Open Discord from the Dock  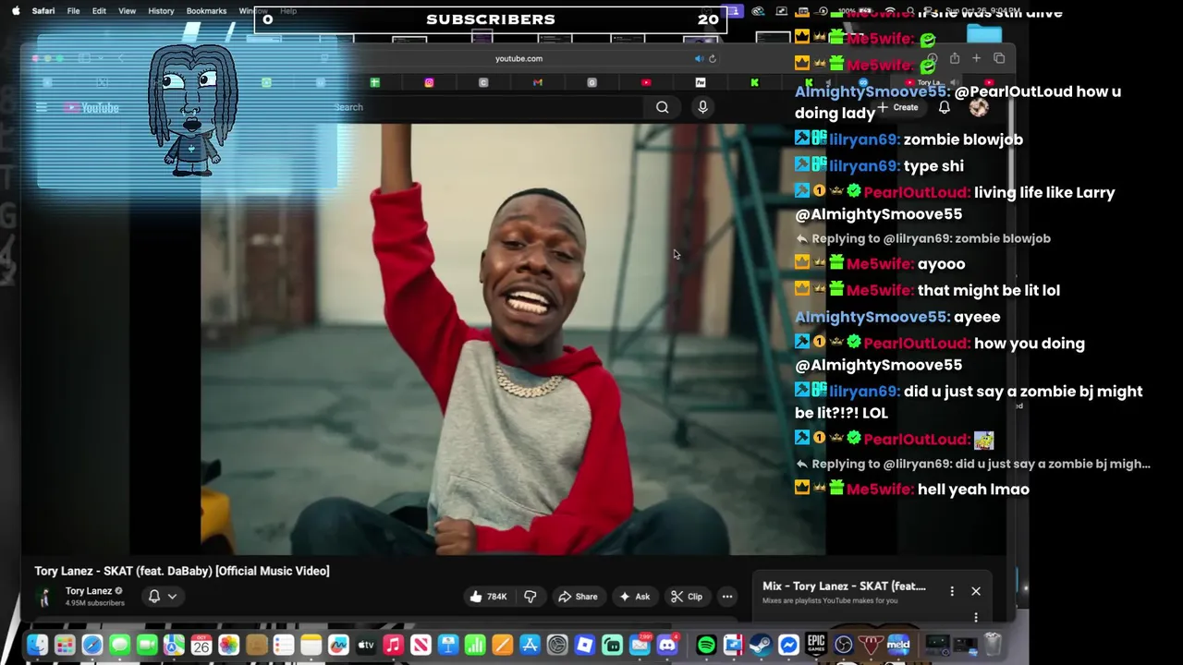click(x=666, y=645)
